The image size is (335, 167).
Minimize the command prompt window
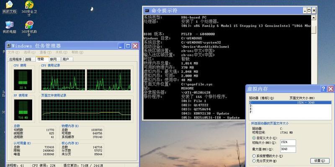pyautogui.click(x=305, y=10)
